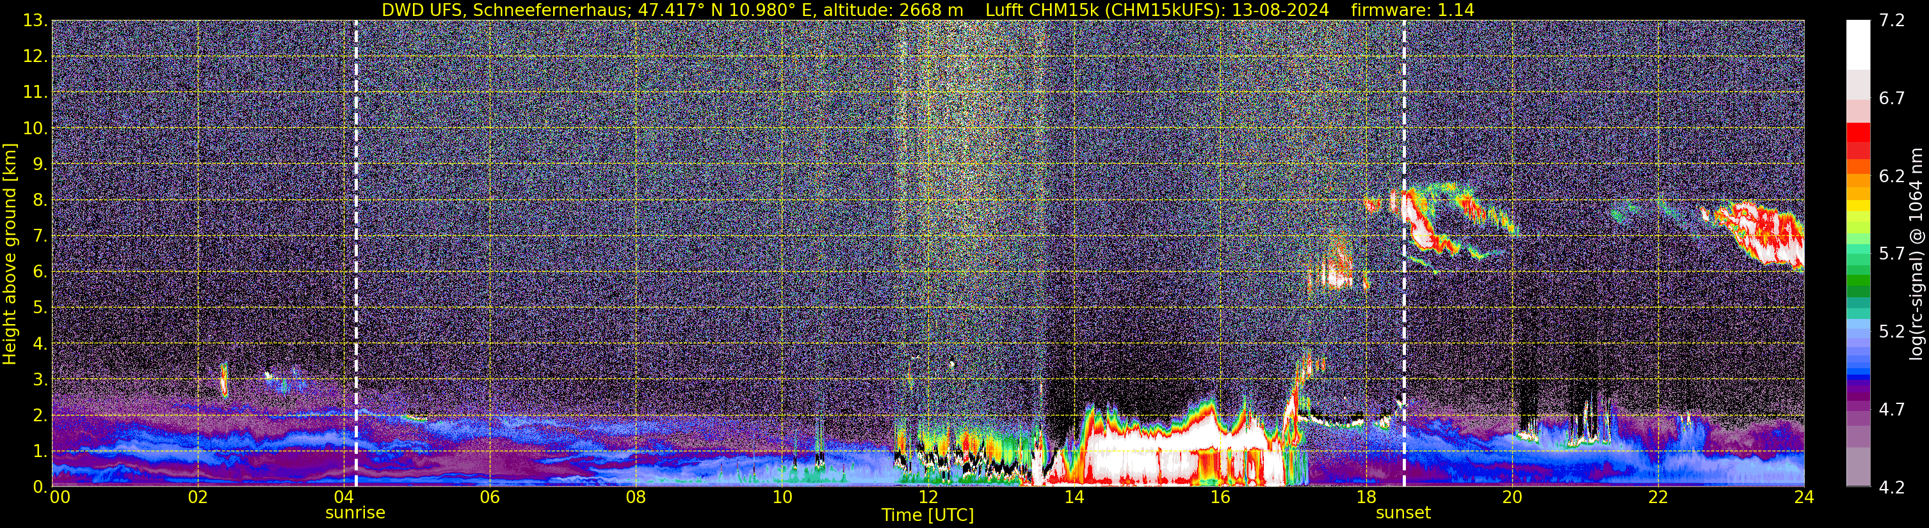Click the colorbar value '4.2'

point(1892,488)
